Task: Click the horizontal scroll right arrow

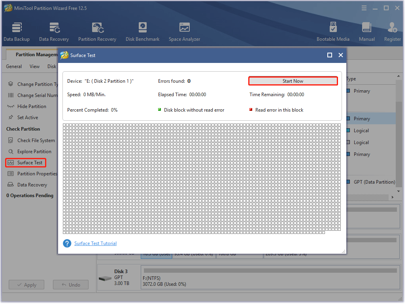Action: (x=393, y=198)
